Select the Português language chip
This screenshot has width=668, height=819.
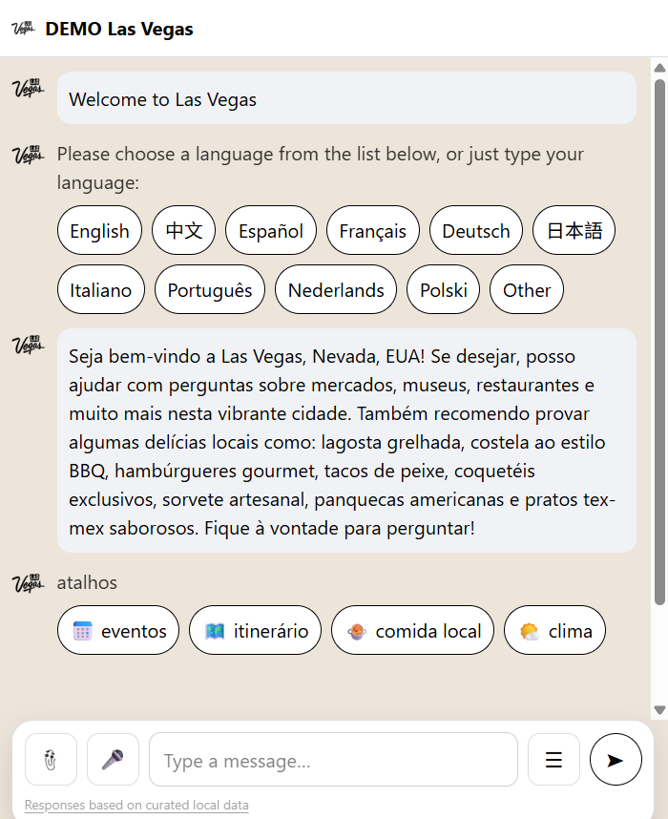210,290
